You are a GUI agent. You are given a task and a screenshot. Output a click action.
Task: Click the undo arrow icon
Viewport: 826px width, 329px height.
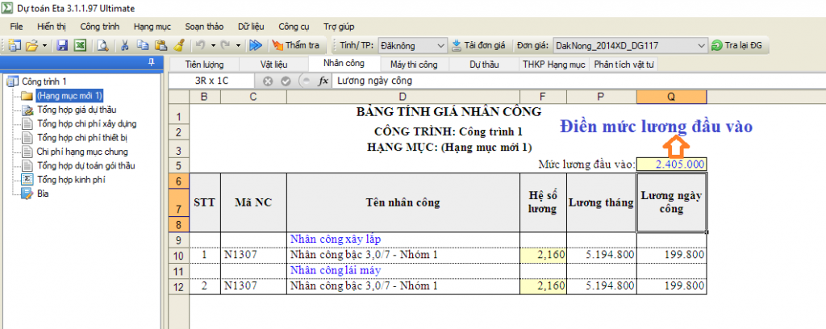201,46
